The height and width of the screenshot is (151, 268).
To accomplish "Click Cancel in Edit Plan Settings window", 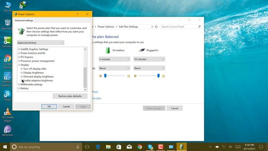I will pyautogui.click(x=174, y=108).
